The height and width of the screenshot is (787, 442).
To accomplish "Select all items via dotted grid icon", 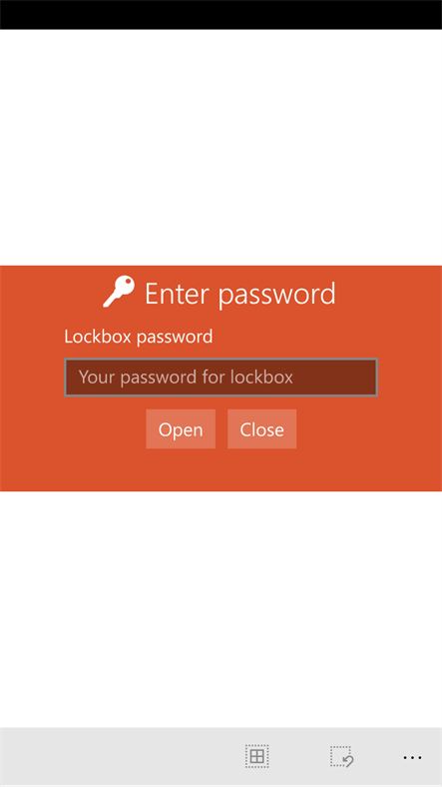I will tap(257, 756).
